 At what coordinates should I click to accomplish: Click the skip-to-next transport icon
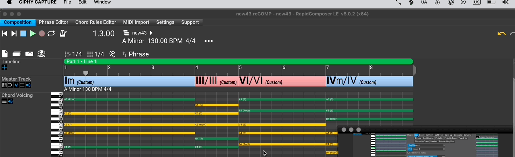click(14, 34)
